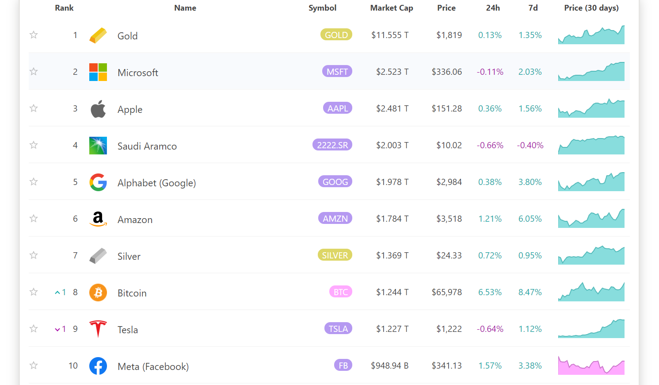Click the rank-up chevron beside Bitcoin
Viewport: 659px width, 385px height.
[x=58, y=292]
